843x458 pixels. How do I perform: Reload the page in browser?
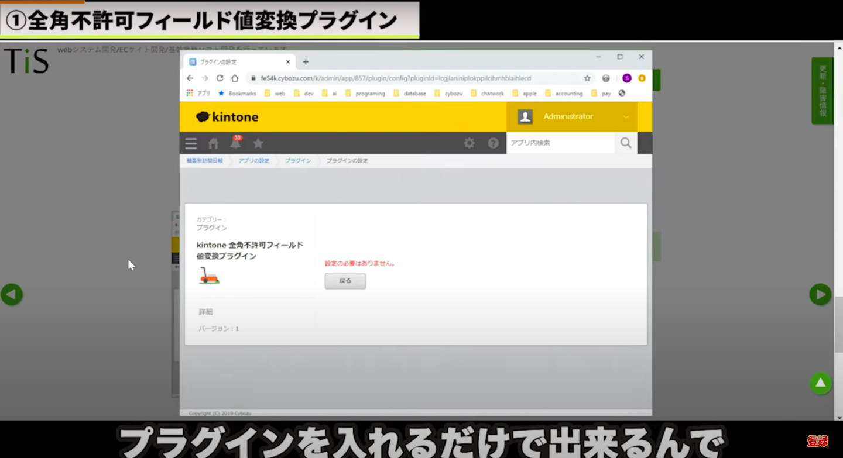pos(220,78)
